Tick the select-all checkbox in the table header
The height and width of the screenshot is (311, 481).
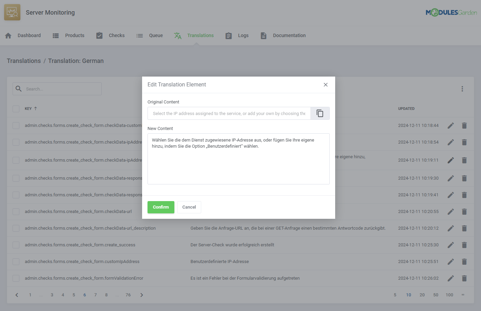click(16, 109)
